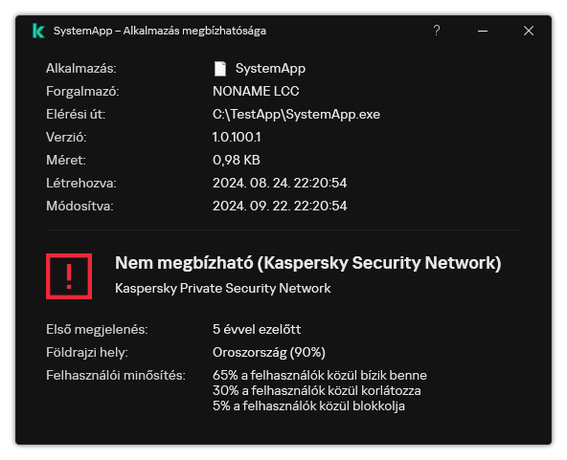
Task: Minimize the application trust window
Action: 483,31
